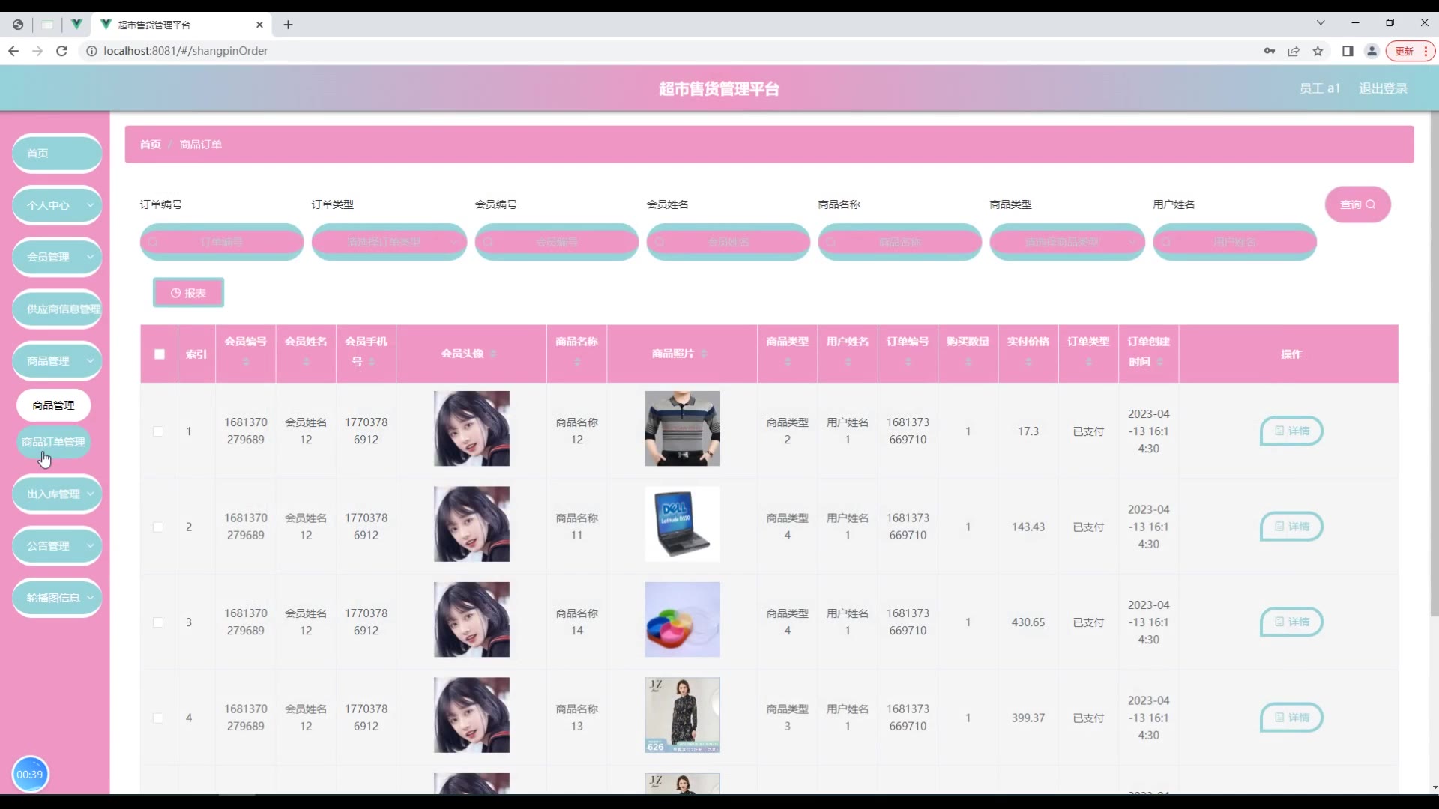Open browser side panel icon
Screen dimensions: 1439x809
click(x=1348, y=51)
